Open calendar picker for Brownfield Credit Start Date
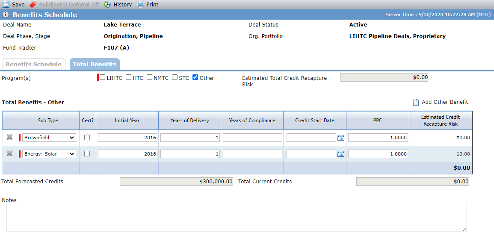Viewport: 494px width, 241px height. pyautogui.click(x=341, y=138)
